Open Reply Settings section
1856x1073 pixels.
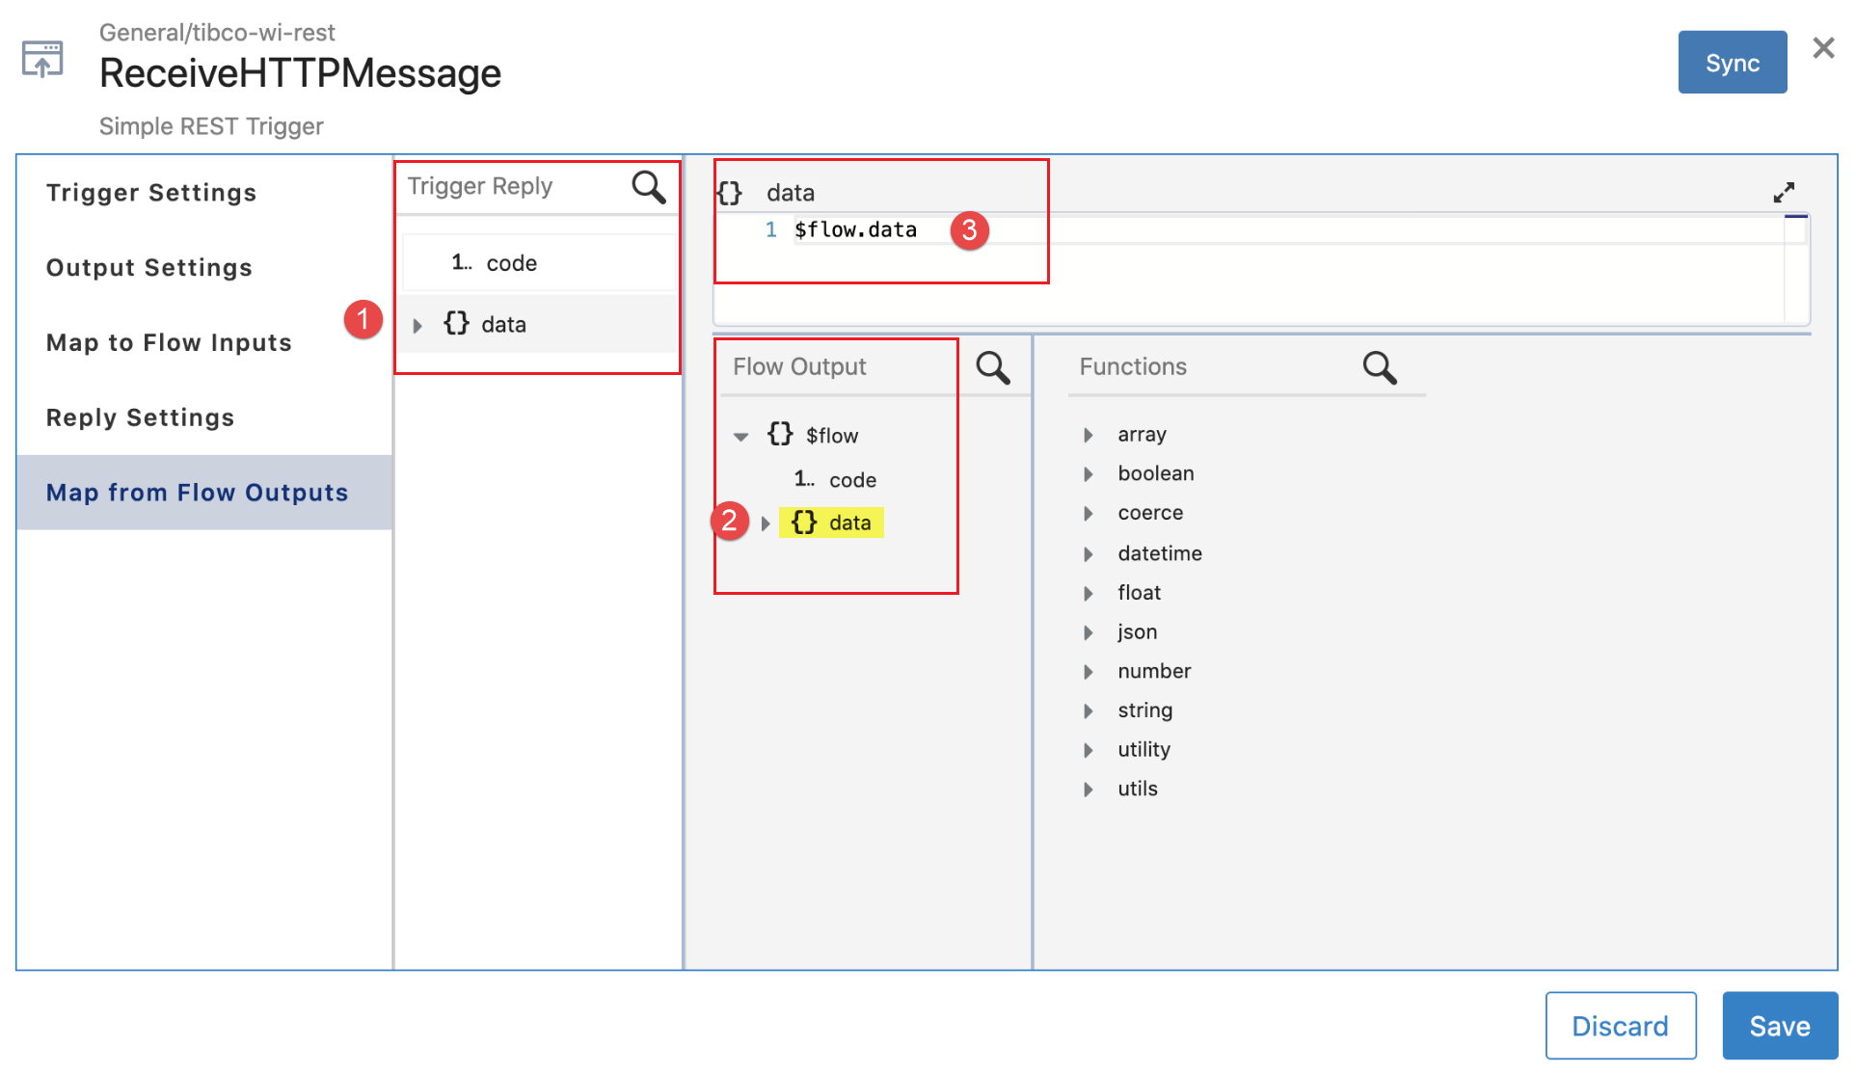coord(141,417)
